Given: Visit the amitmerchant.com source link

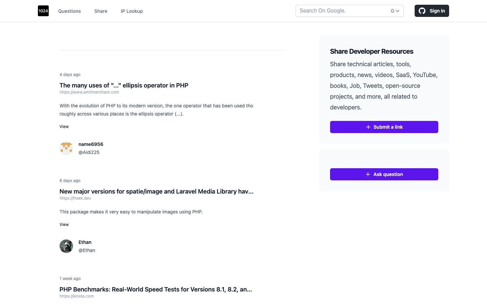Looking at the screenshot, I should click(x=89, y=92).
